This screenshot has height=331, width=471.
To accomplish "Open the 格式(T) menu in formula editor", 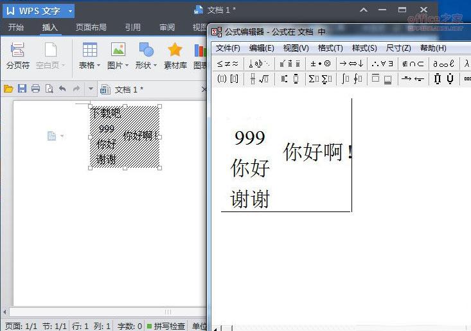I will tap(330, 48).
